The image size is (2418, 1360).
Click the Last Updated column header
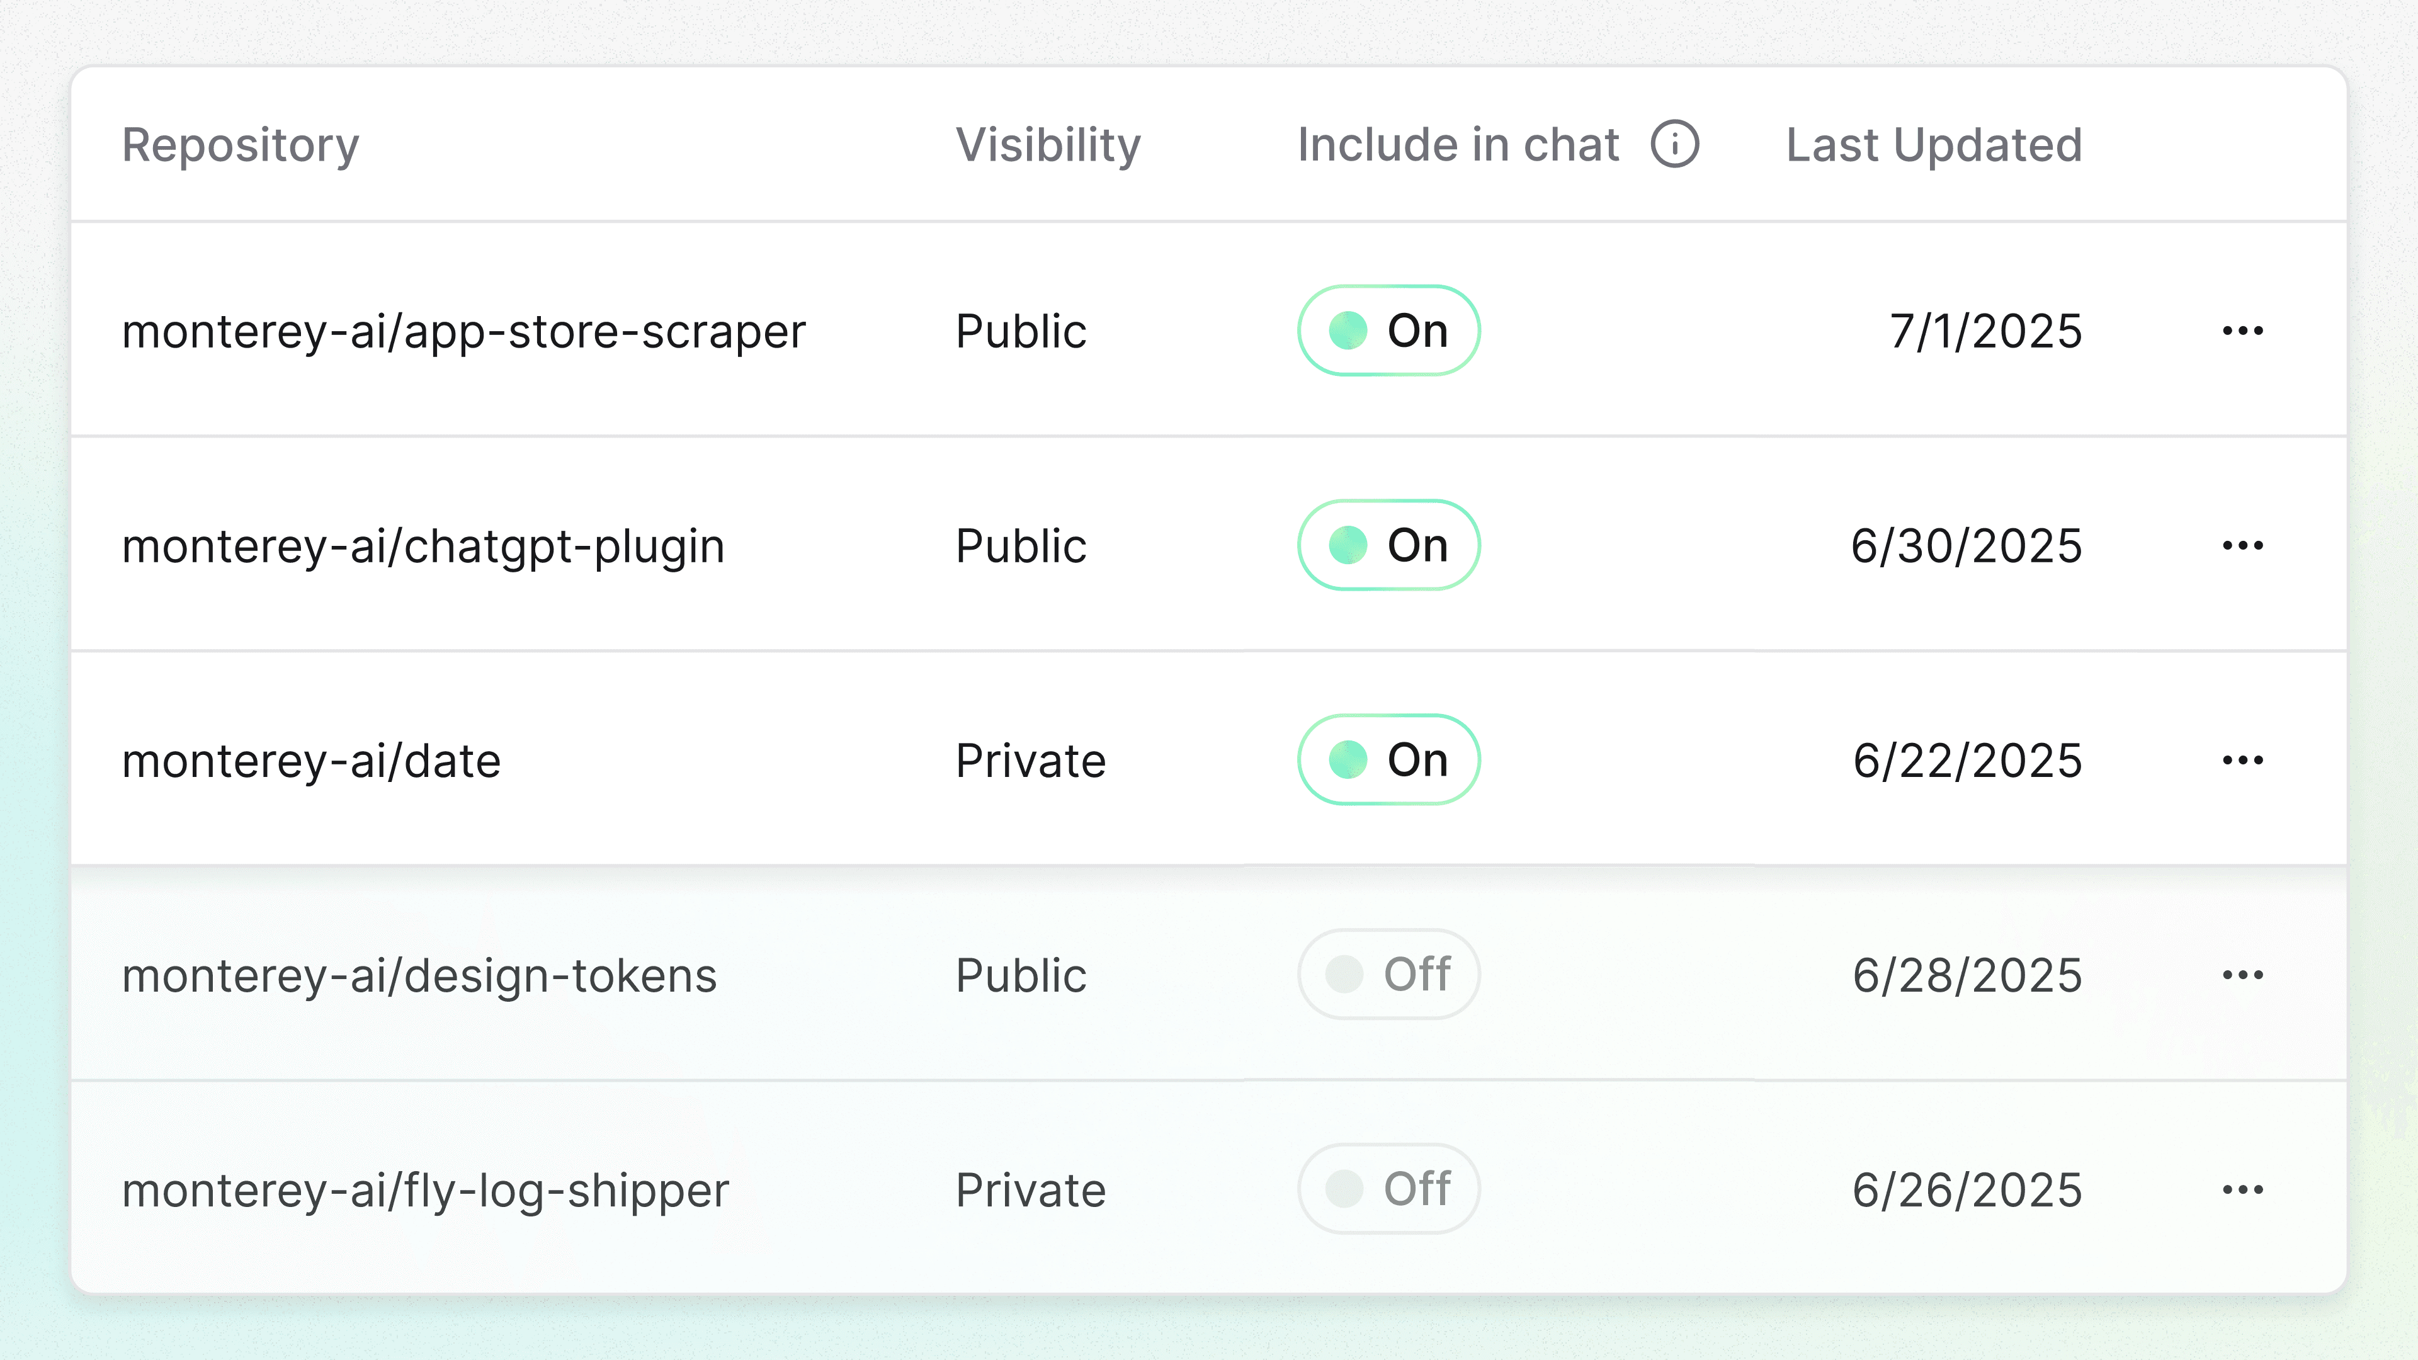point(1934,145)
